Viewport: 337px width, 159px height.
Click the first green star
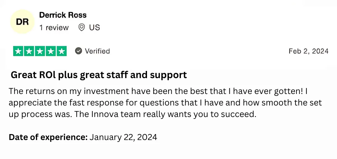(18, 51)
